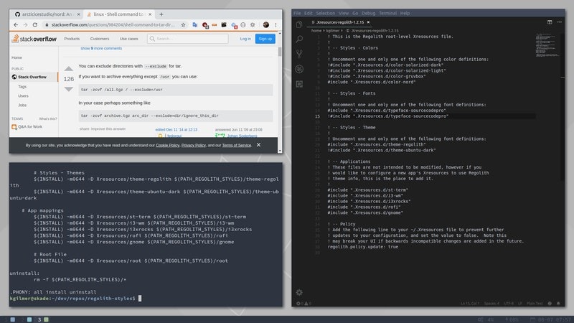
Task: Open the Terminal menu in VS Code
Action: [387, 13]
